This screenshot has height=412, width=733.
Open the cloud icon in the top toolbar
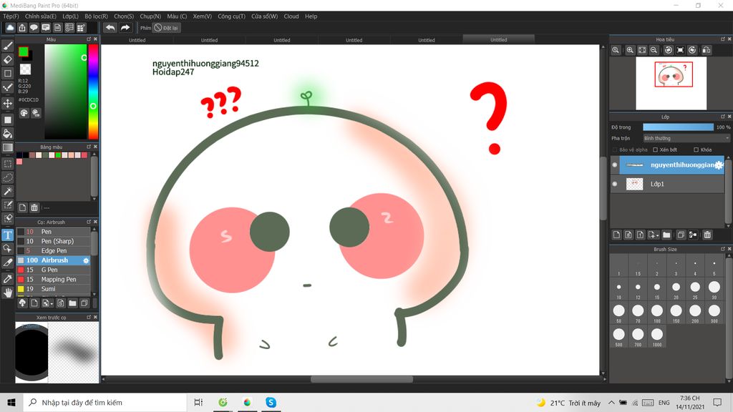pyautogui.click(x=10, y=28)
